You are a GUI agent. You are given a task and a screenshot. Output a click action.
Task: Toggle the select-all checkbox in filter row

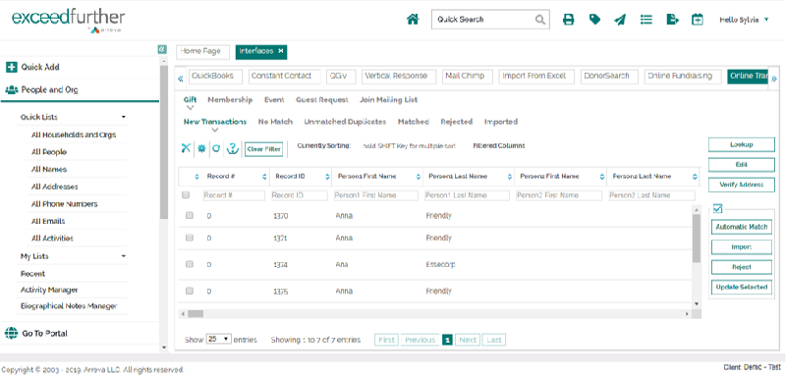click(x=186, y=195)
